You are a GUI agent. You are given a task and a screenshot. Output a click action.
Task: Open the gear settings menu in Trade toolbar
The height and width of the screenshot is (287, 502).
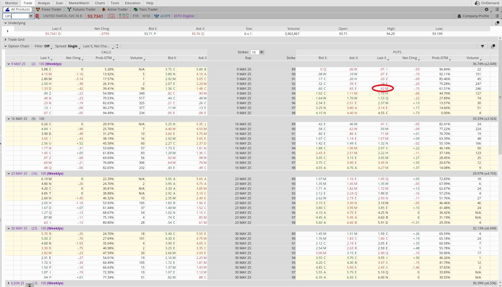pos(486,9)
